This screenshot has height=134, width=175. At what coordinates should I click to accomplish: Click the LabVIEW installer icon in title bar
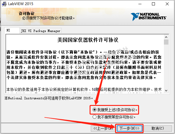click(x=4, y=4)
